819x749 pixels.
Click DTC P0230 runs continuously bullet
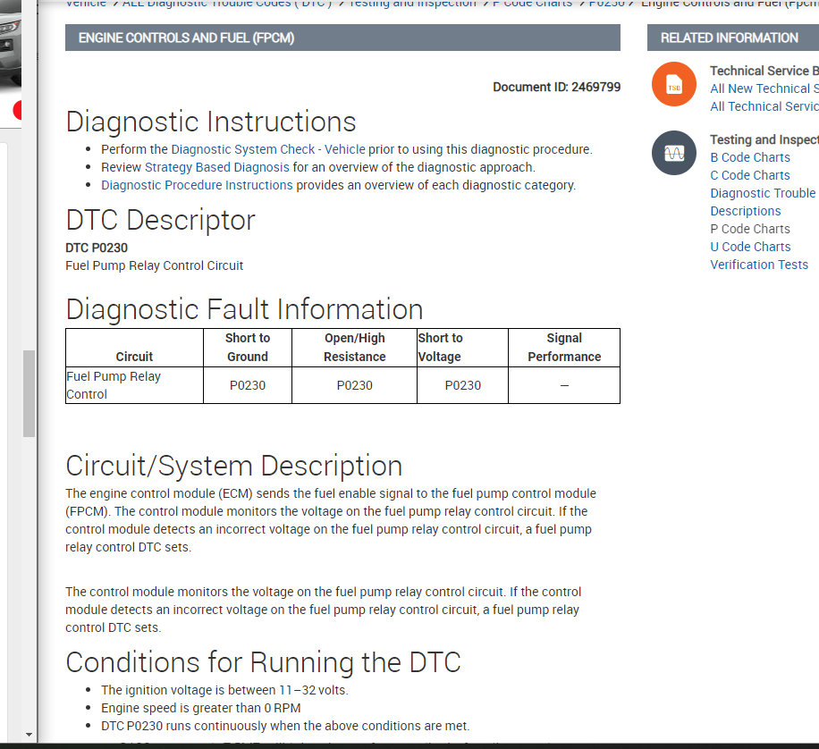285,726
